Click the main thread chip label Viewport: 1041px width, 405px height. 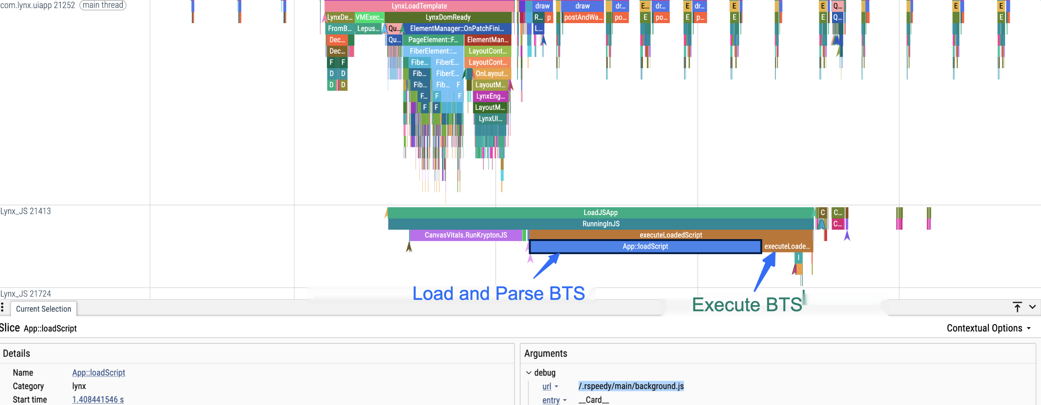click(103, 5)
